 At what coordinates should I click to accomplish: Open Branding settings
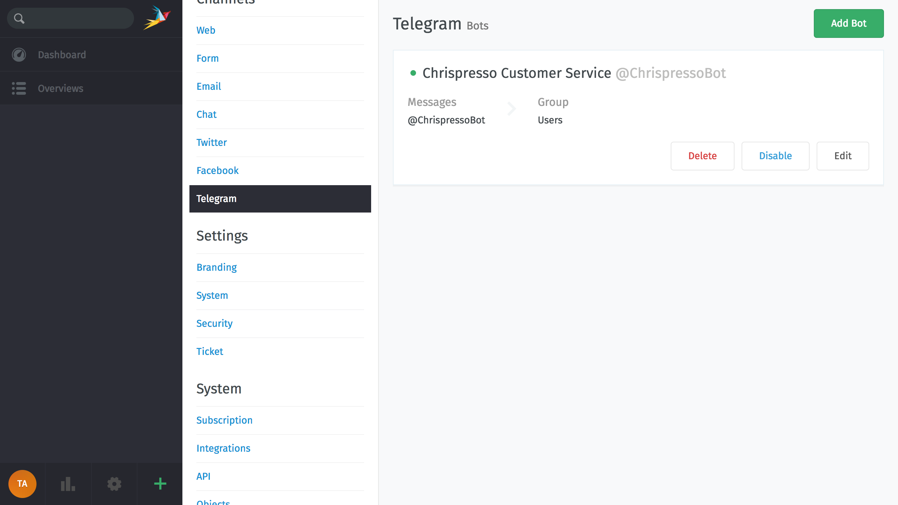[216, 267]
